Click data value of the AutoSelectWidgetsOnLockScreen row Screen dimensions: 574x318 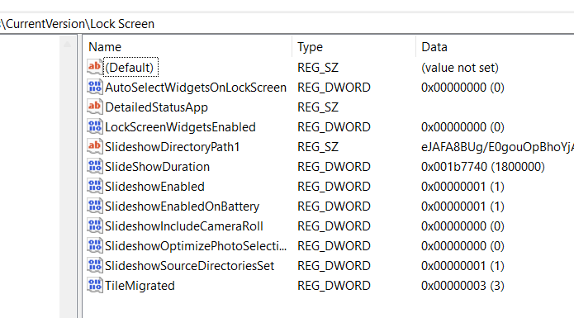click(463, 88)
